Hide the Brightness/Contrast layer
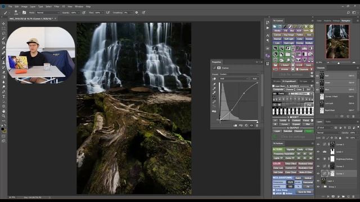 click(x=318, y=159)
